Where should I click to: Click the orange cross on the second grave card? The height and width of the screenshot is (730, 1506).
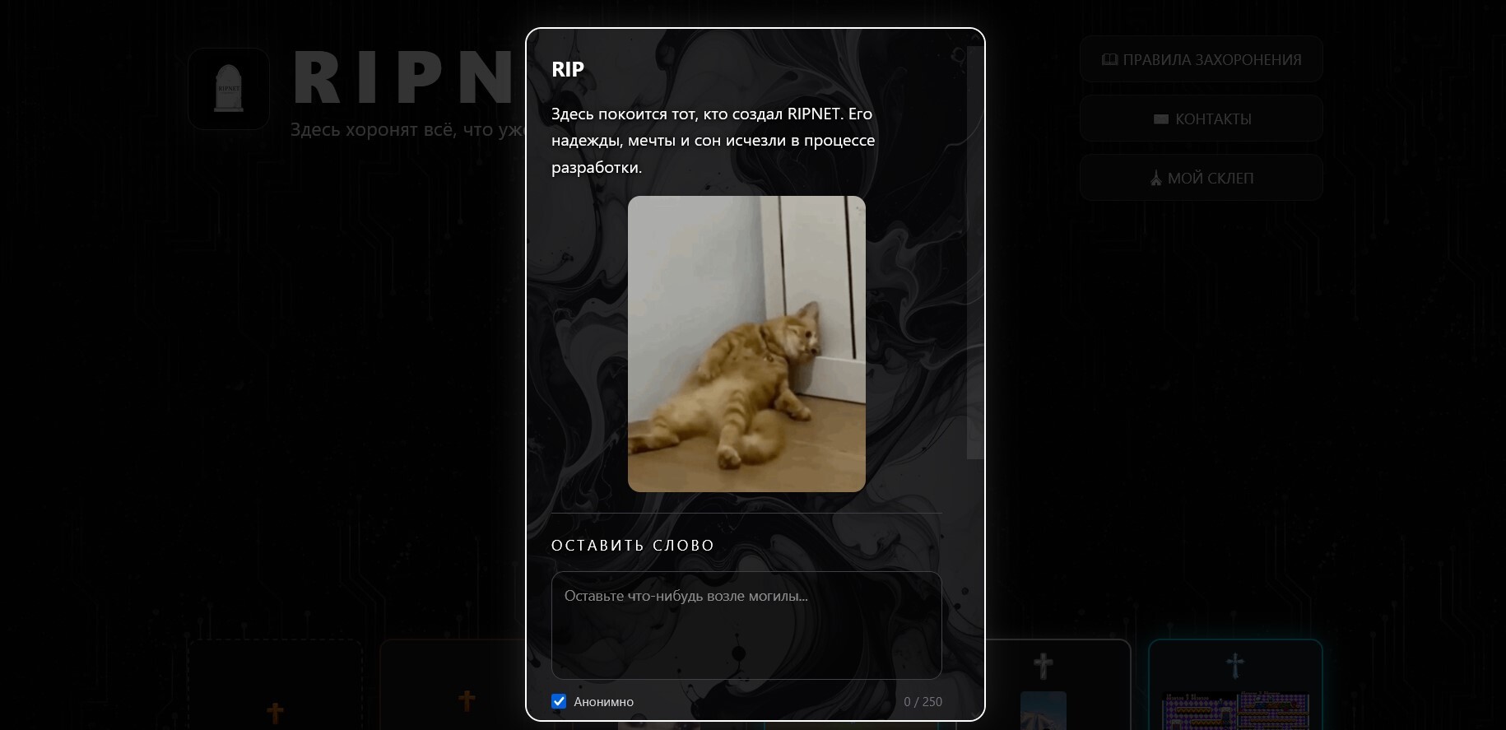tap(467, 700)
